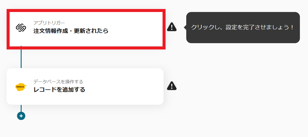Add a new step with the plus icon
The height and width of the screenshot is (137, 308).
pyautogui.click(x=21, y=116)
